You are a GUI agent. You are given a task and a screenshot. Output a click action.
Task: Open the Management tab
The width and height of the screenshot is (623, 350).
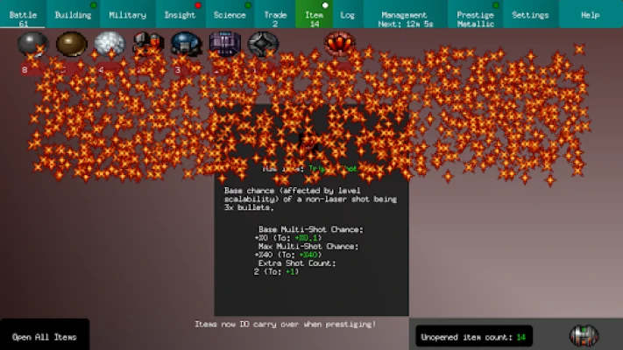pyautogui.click(x=405, y=14)
